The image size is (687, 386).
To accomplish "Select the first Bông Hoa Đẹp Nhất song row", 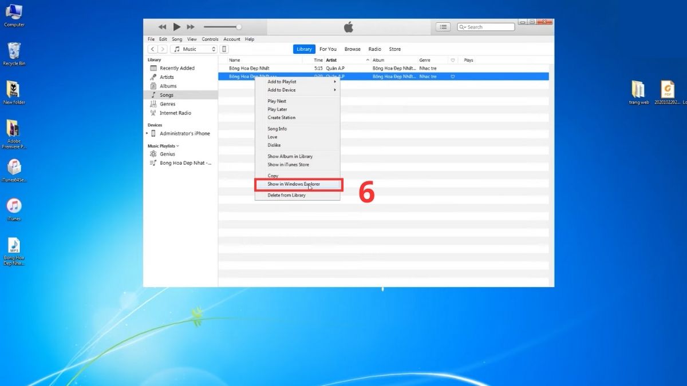I will pyautogui.click(x=383, y=68).
